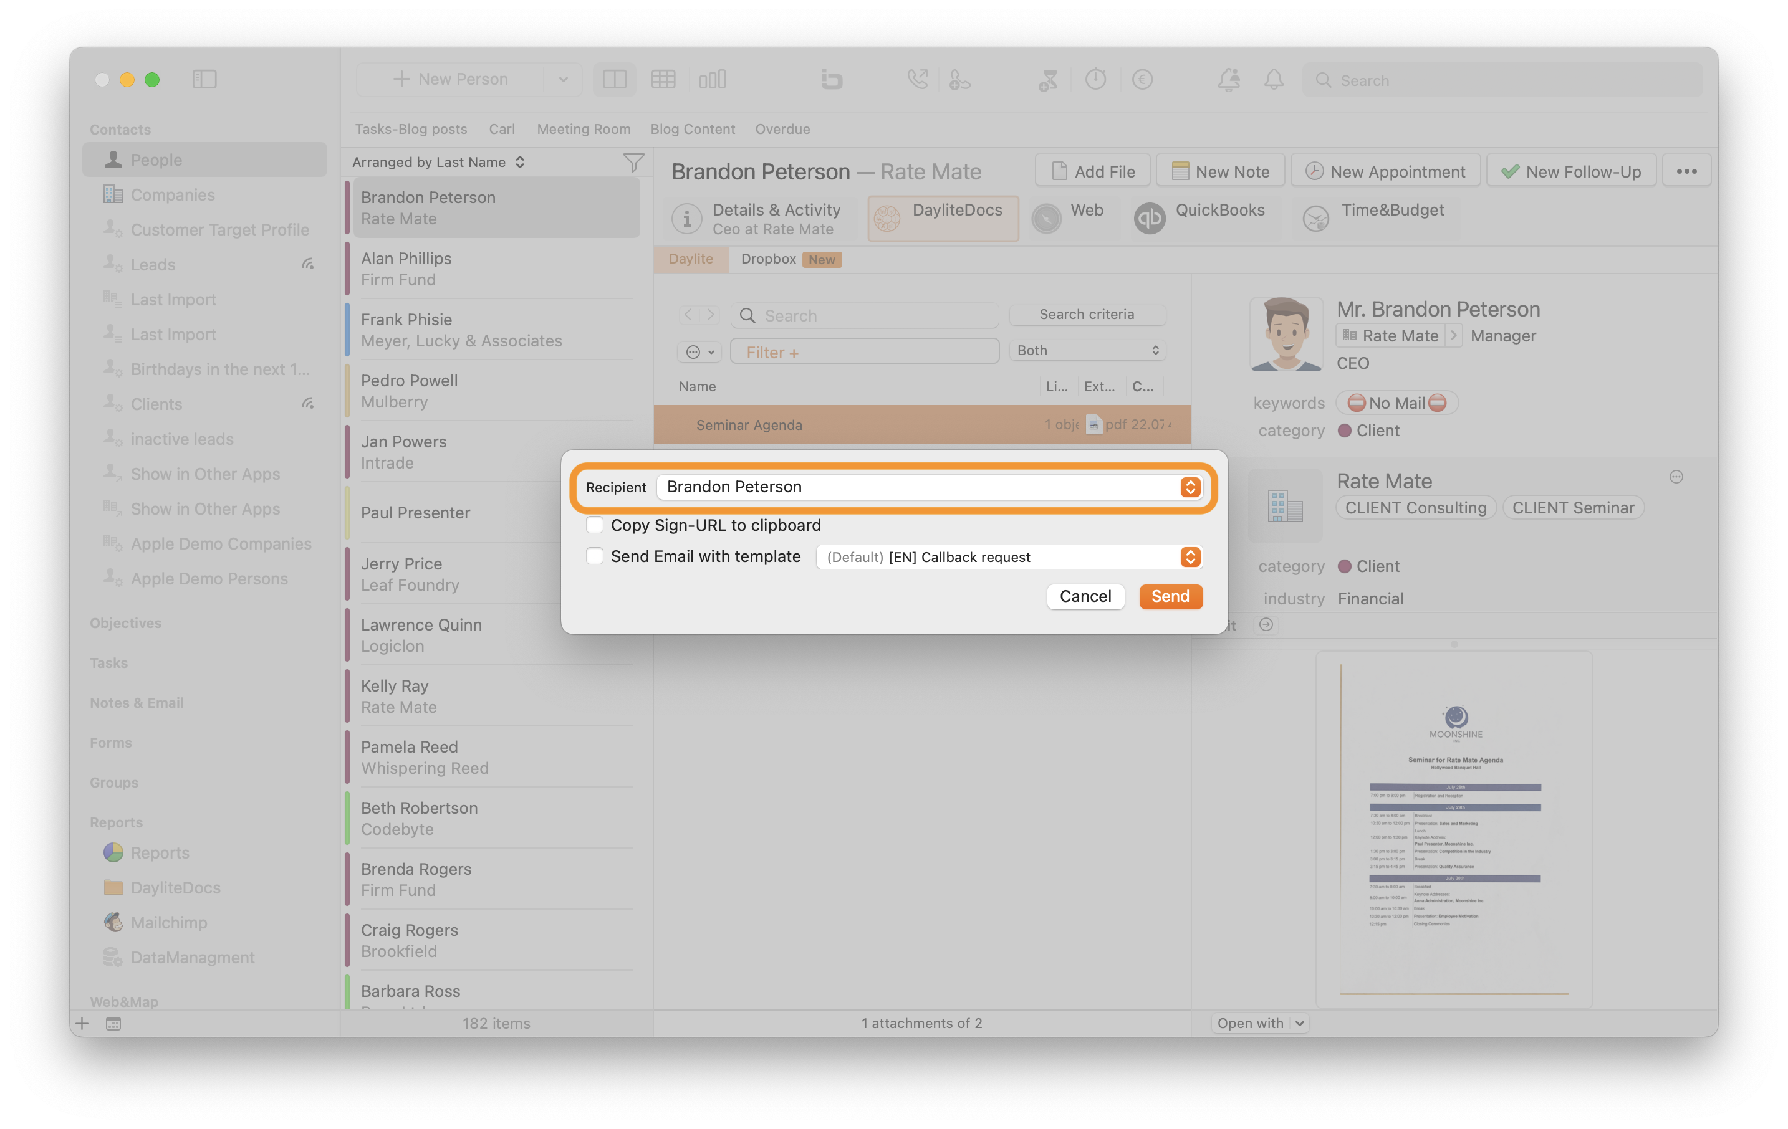This screenshot has height=1129, width=1788.
Task: Click Client category color dot under keywords
Action: (x=1344, y=431)
